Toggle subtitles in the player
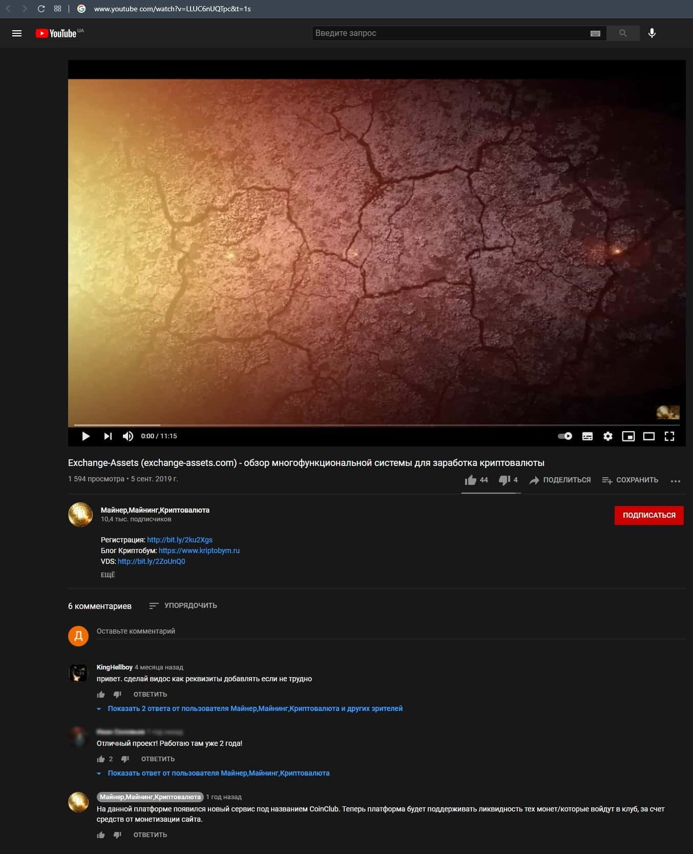693x854 pixels. [x=587, y=436]
